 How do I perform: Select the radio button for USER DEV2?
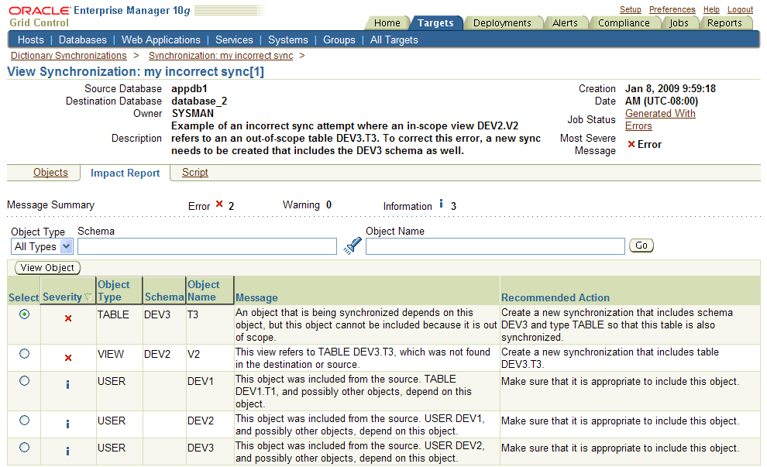click(x=24, y=424)
